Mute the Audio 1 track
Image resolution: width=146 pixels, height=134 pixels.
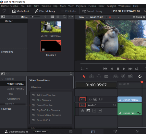100,111
